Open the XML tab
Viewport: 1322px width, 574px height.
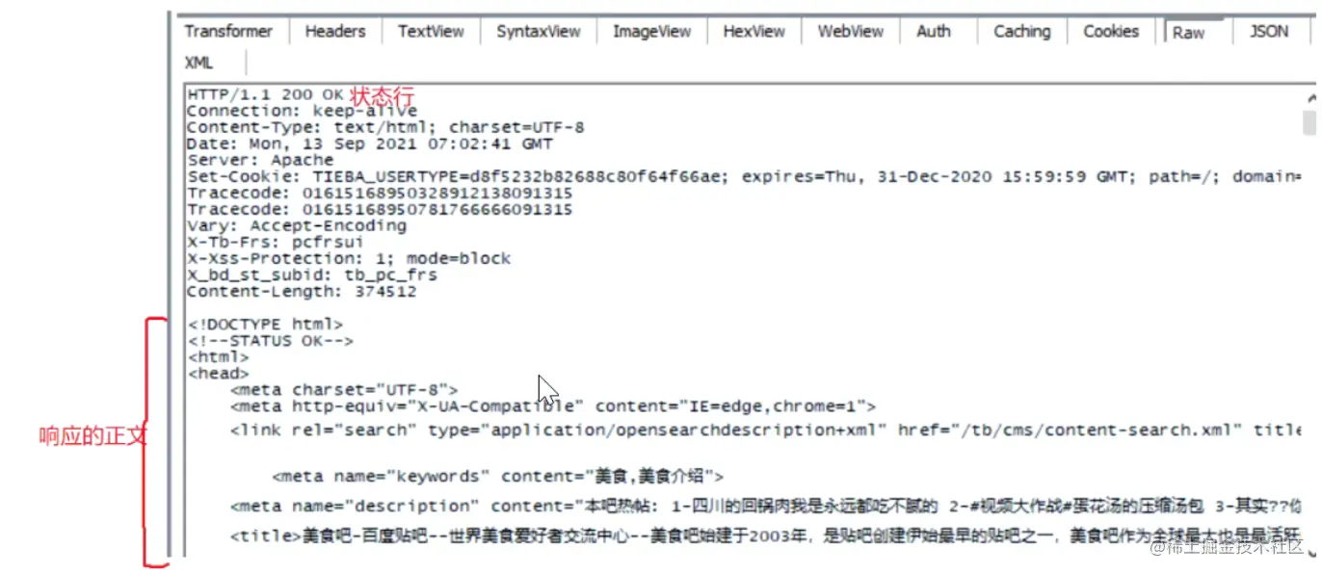pos(198,63)
